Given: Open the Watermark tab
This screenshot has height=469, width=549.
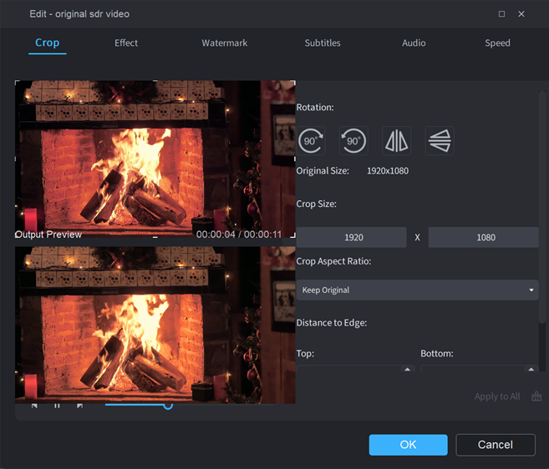Looking at the screenshot, I should coord(224,43).
